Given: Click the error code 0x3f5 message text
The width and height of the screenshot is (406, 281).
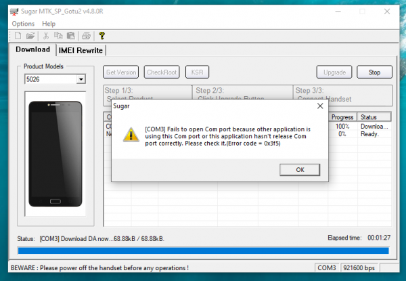Looking at the screenshot, I should coord(227,136).
